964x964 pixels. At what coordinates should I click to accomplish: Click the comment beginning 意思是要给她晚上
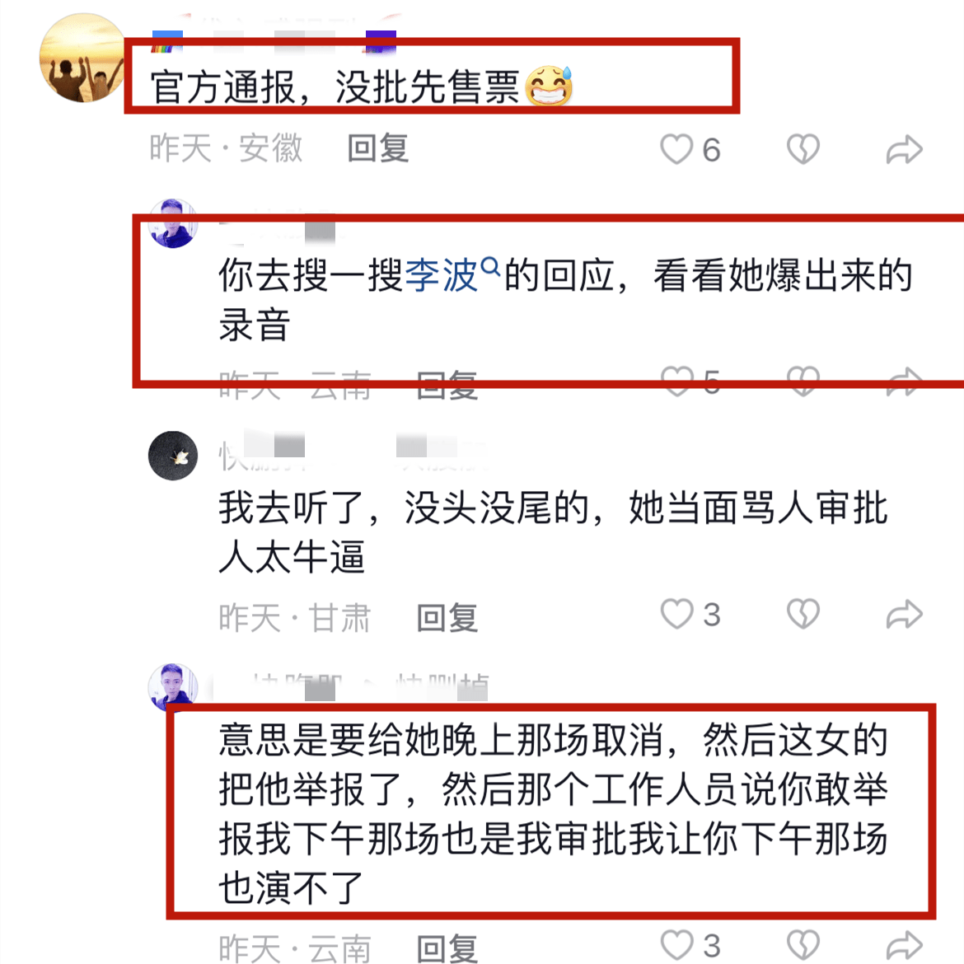coord(553,814)
